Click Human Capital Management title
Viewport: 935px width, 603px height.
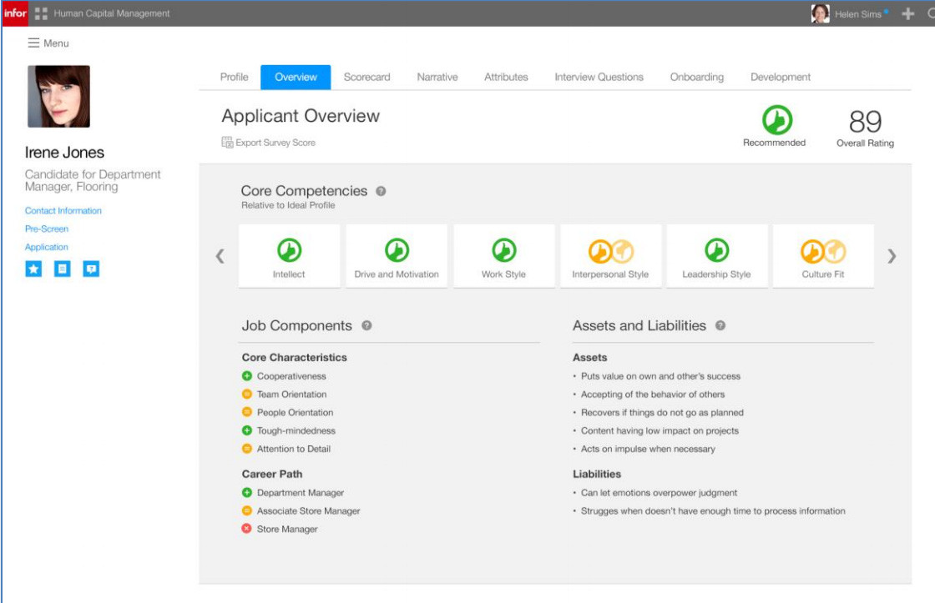[x=112, y=13]
